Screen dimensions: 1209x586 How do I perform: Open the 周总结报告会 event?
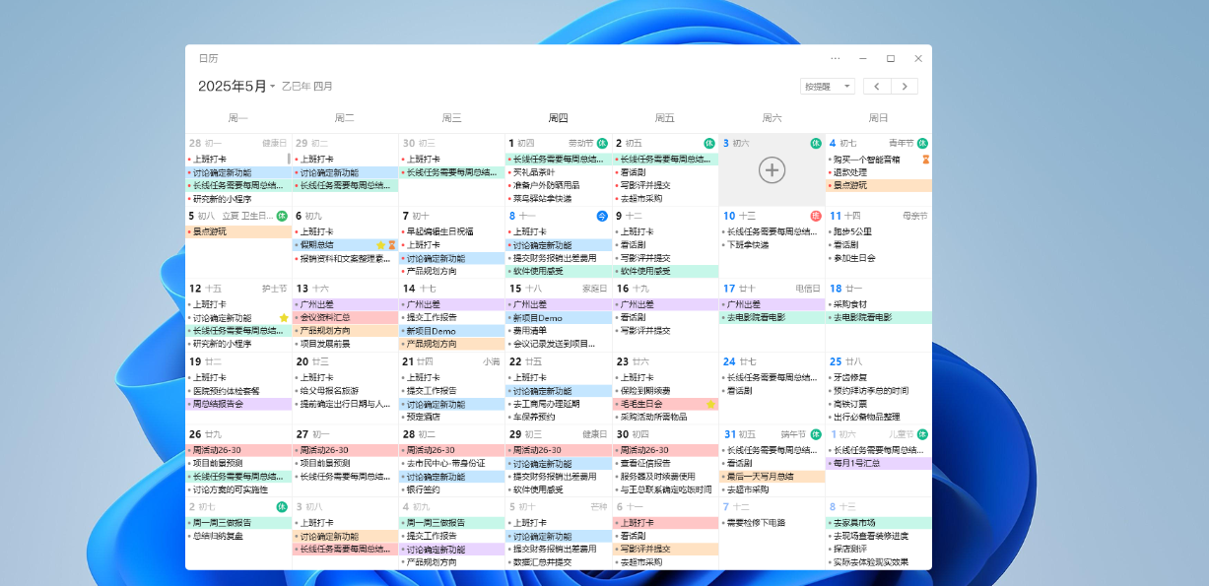coord(238,404)
